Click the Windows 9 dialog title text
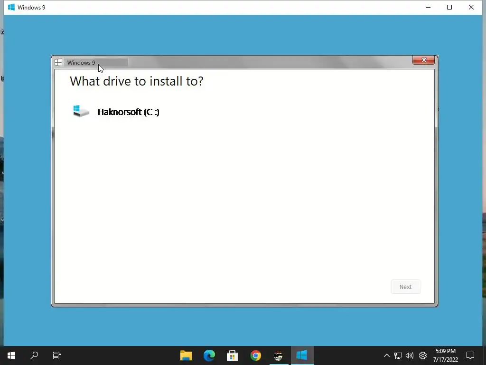486x365 pixels. tap(81, 63)
